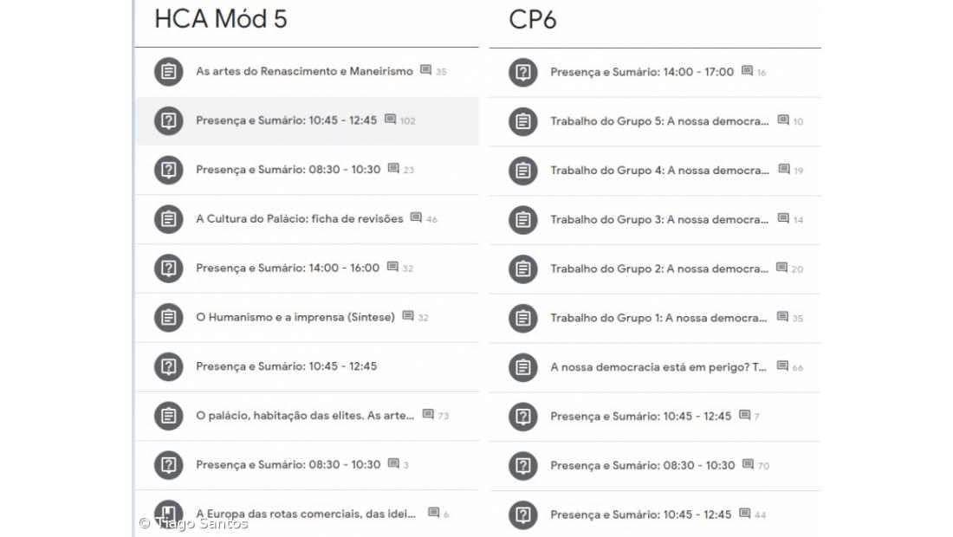Click the assignment icon for "A nossa democracia está em perigo?"
This screenshot has height=537, width=953.
(x=522, y=366)
